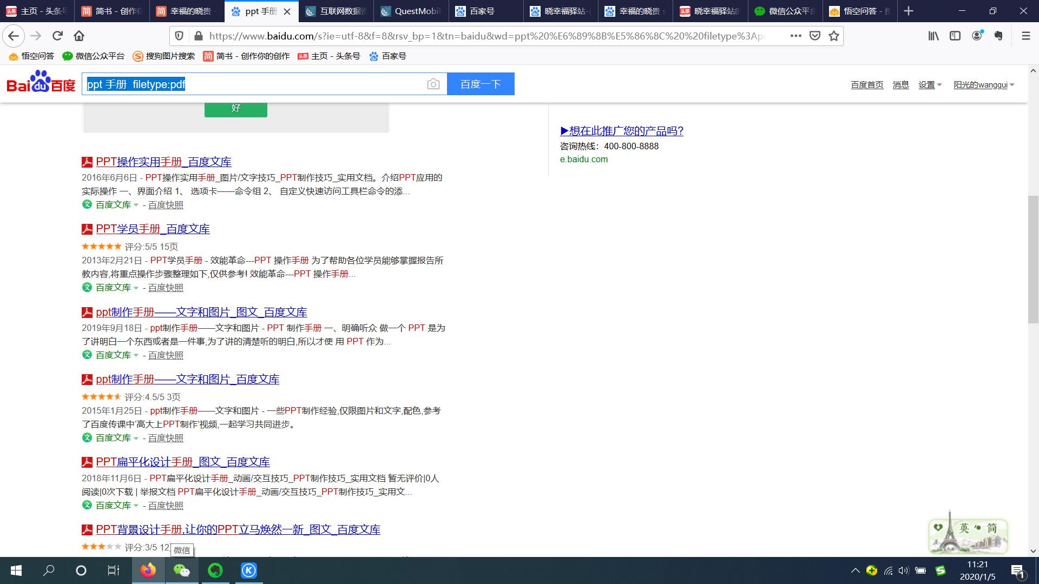Viewport: 1039px width, 584px height.
Task: Open PPT背景设计手册 result link
Action: [238, 529]
